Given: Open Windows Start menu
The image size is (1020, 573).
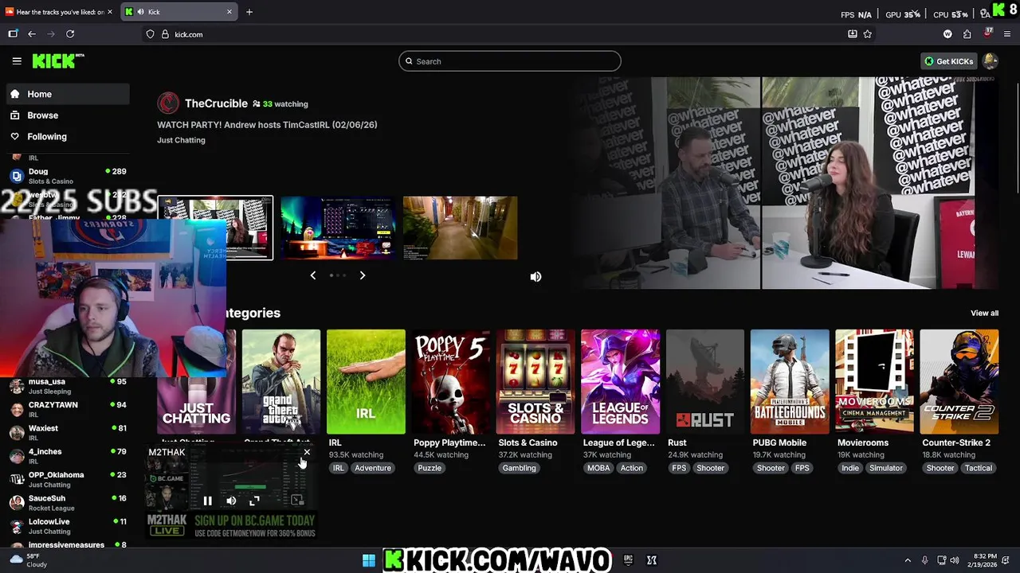Looking at the screenshot, I should [x=369, y=560].
